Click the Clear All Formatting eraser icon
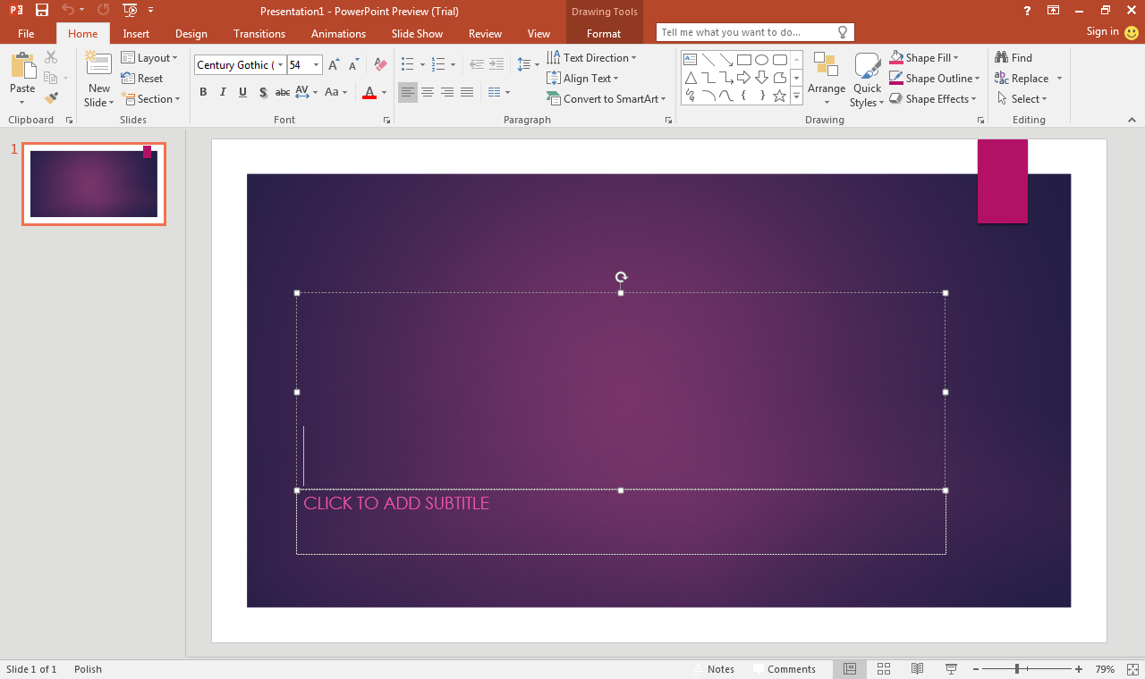The image size is (1145, 679). [380, 64]
